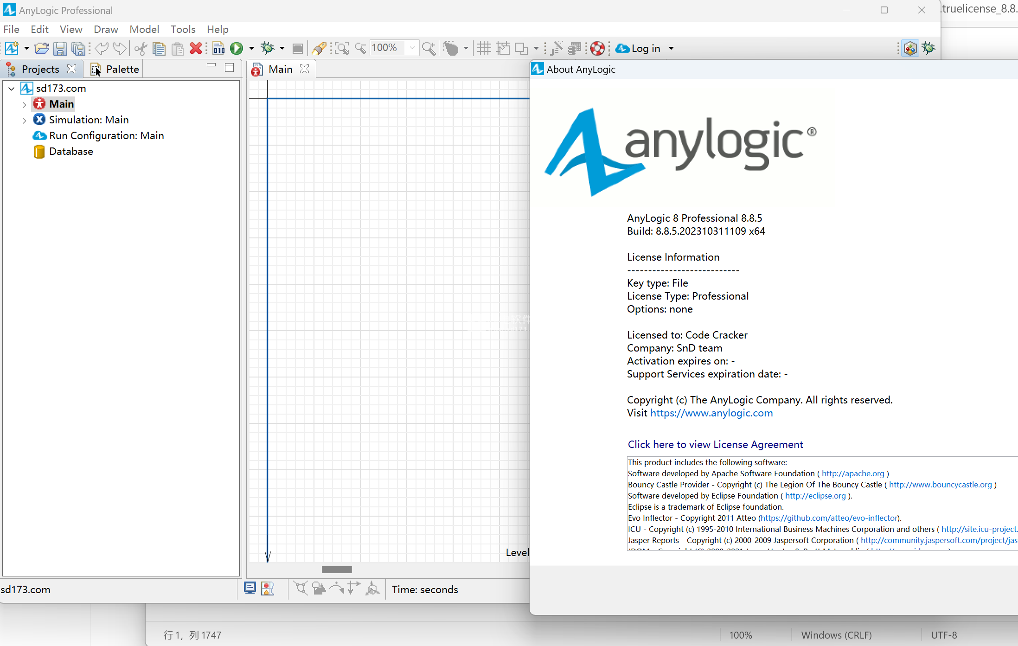Viewport: 1018px width, 646px height.
Task: Cut the selection with the scissors icon
Action: [141, 48]
